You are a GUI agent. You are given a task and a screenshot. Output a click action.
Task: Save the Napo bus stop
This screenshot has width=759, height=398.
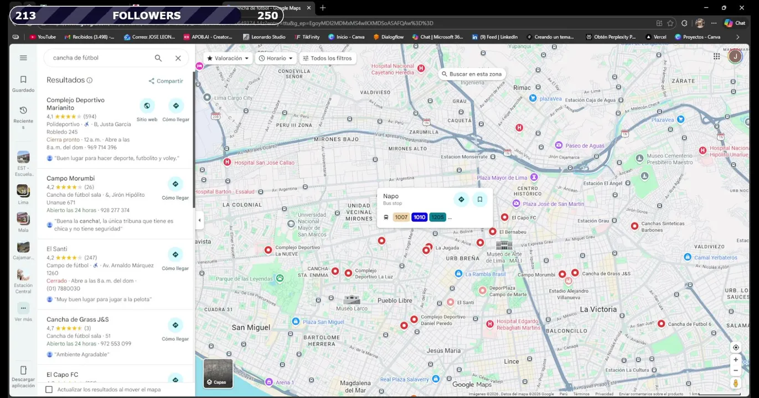pyautogui.click(x=480, y=200)
